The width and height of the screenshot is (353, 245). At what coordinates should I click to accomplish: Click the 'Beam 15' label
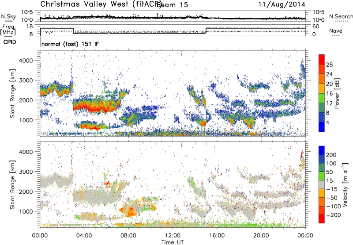(173, 5)
